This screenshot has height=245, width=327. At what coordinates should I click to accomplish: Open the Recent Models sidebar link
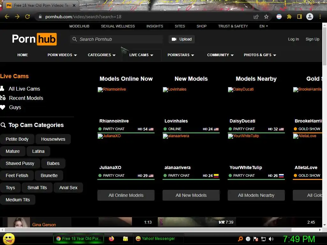point(26,98)
